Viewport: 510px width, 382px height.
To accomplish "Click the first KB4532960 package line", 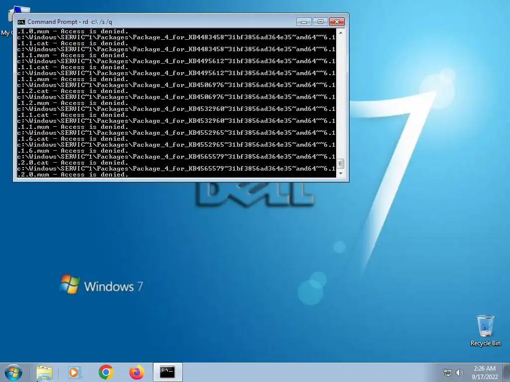I will click(176, 109).
